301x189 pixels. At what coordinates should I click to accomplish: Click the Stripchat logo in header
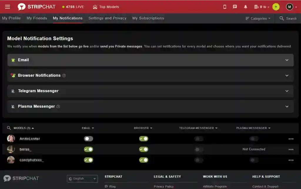point(36,7)
